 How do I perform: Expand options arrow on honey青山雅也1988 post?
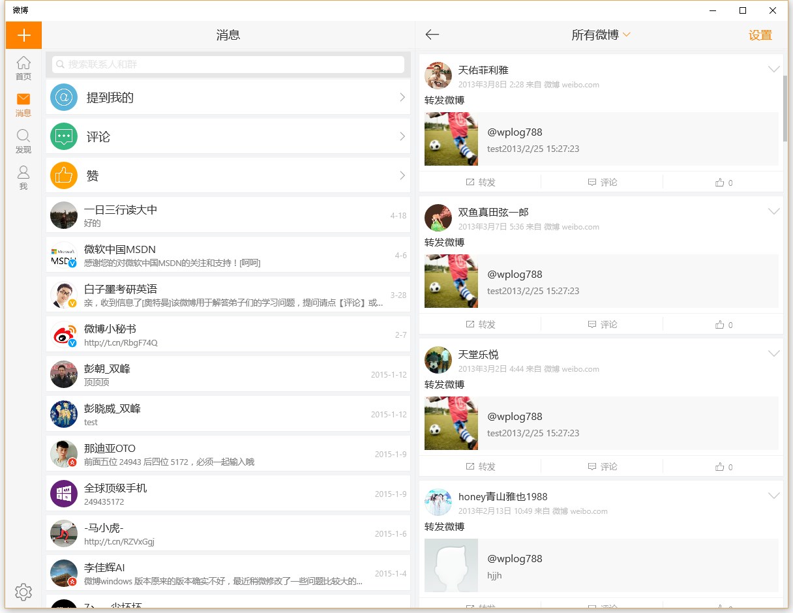(x=774, y=496)
